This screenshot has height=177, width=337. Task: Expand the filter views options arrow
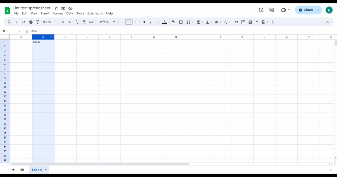click(268, 22)
